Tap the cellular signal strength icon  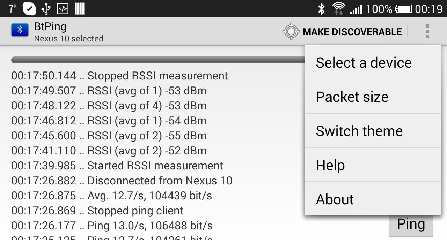click(x=356, y=9)
